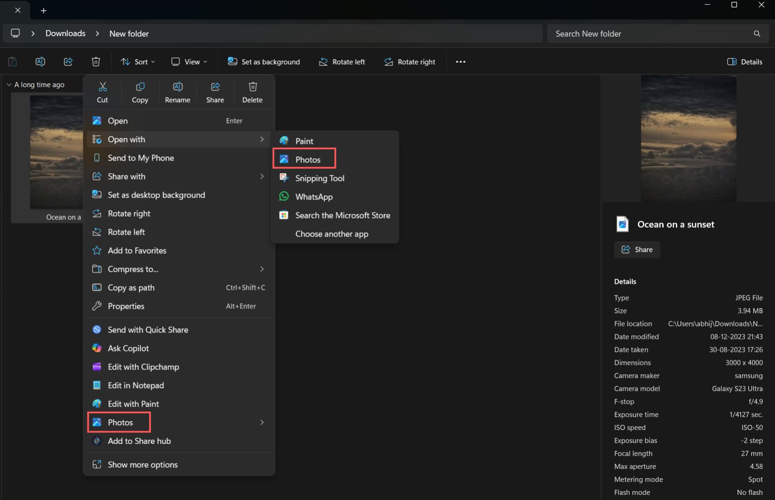Open the View dropdown
Viewport: 775px width, 500px height.
coord(189,62)
